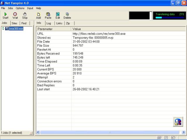Click the Time Elapsed value 0:00:09
The height and width of the screenshot is (140, 187).
click(x=77, y=62)
